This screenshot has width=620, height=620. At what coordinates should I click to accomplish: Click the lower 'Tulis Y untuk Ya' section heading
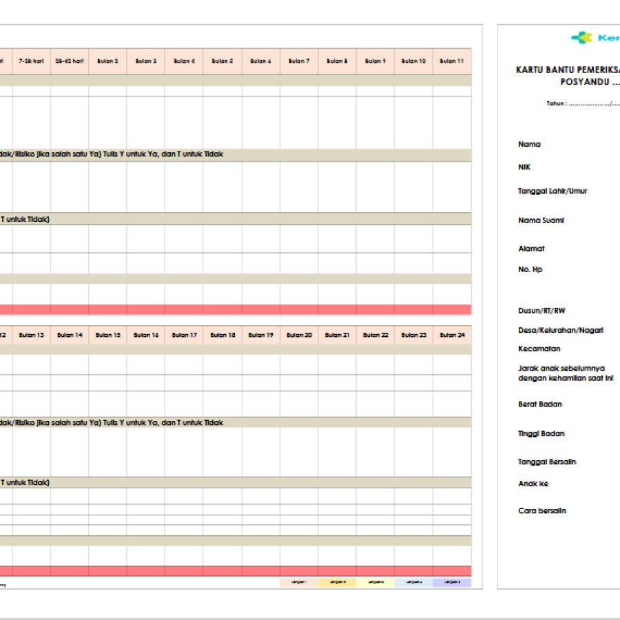pos(236,423)
